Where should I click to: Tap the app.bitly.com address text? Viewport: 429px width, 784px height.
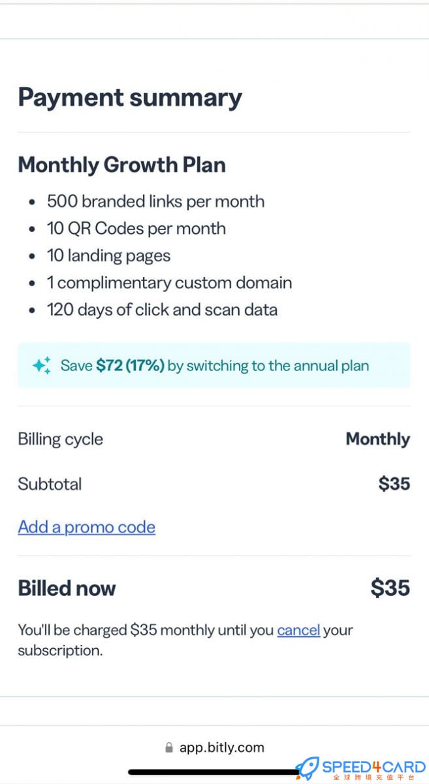coord(222,747)
